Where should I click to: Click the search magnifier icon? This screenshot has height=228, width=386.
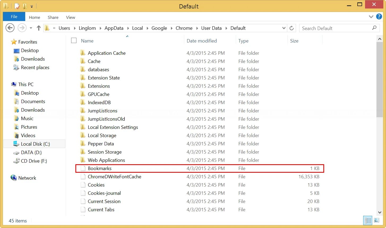(374, 28)
